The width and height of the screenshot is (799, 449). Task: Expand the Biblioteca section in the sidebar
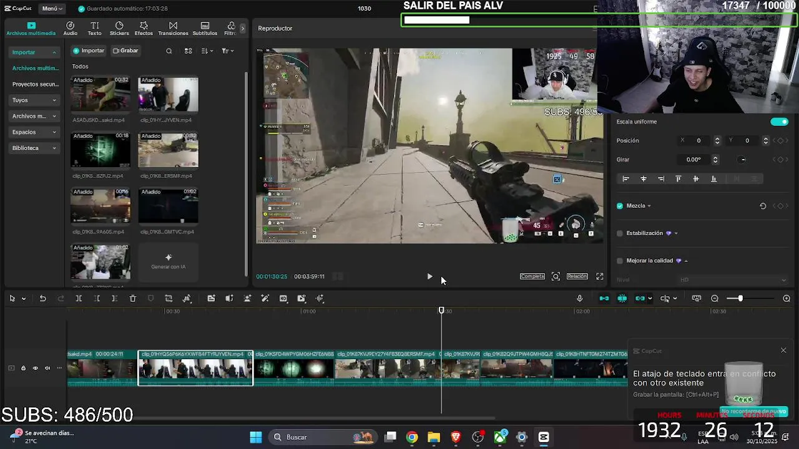pyautogui.click(x=34, y=148)
